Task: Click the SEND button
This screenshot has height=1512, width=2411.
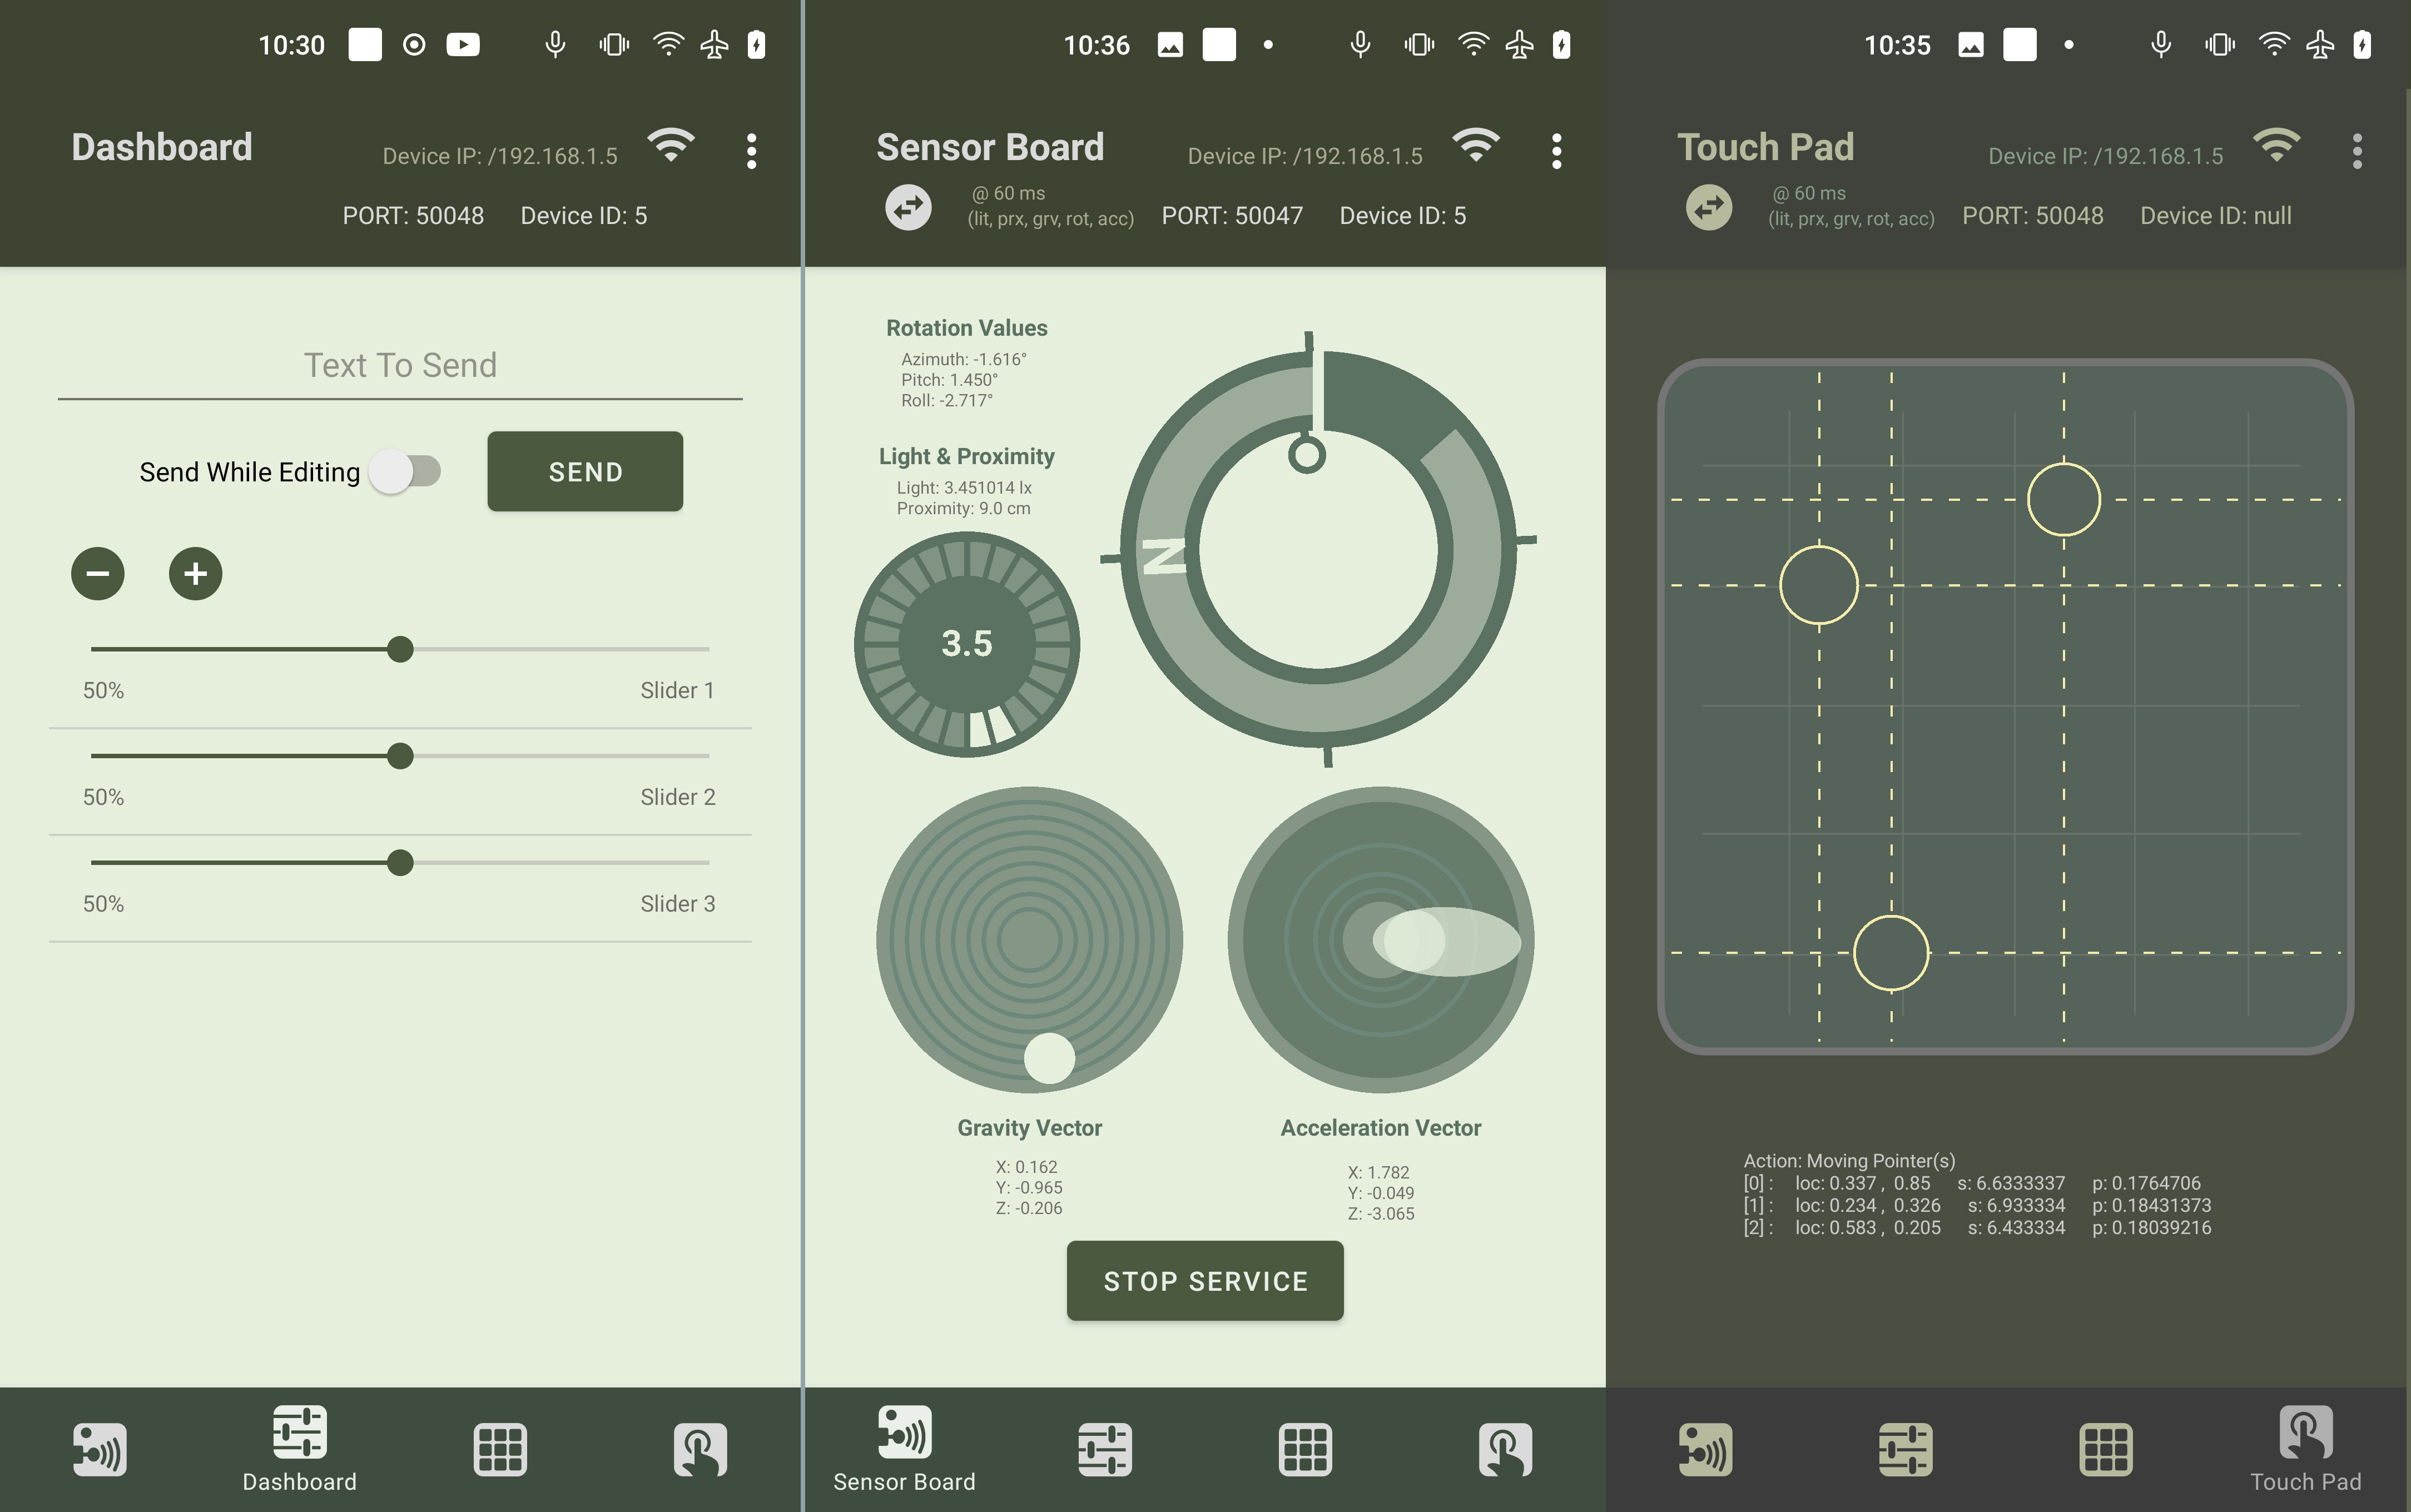Action: pos(585,471)
